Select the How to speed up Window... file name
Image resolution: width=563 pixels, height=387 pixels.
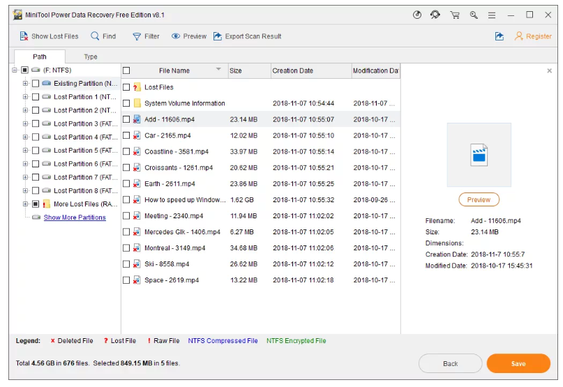coord(185,200)
